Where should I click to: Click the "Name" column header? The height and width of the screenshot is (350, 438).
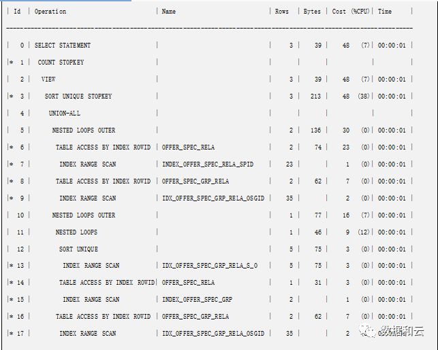tap(169, 12)
